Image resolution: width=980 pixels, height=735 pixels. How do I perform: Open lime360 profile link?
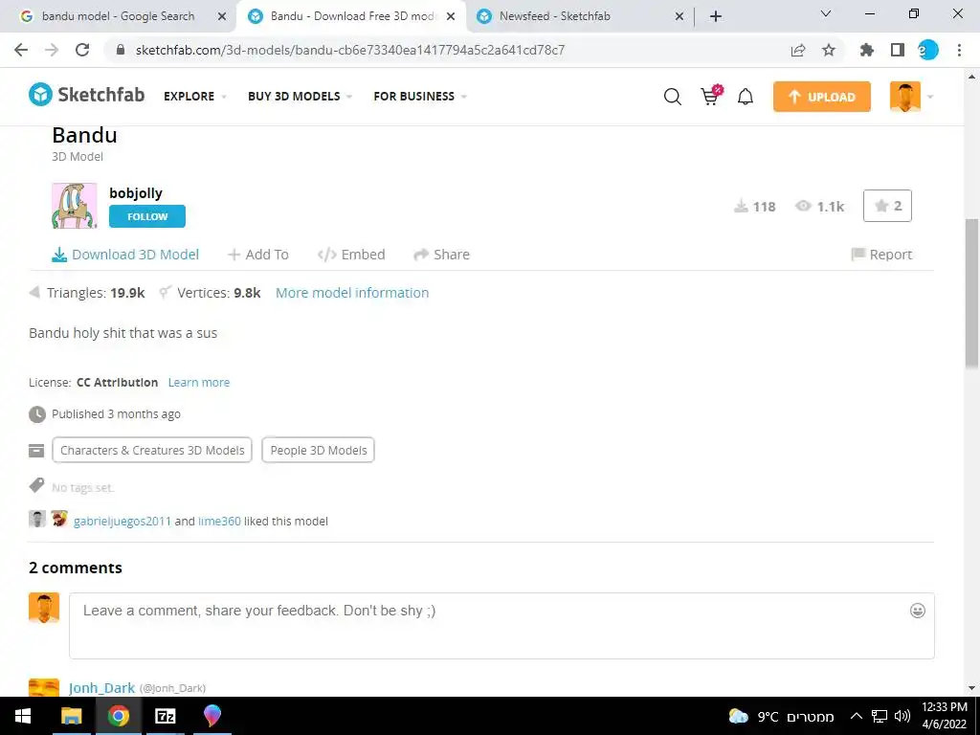(x=219, y=521)
